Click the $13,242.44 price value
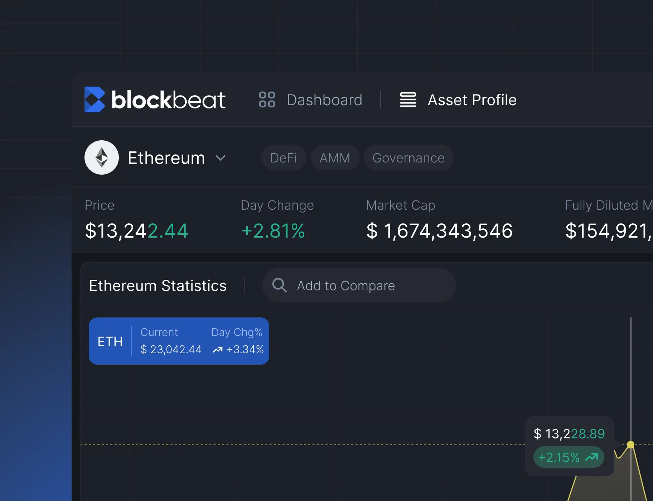653x501 pixels. tap(136, 230)
